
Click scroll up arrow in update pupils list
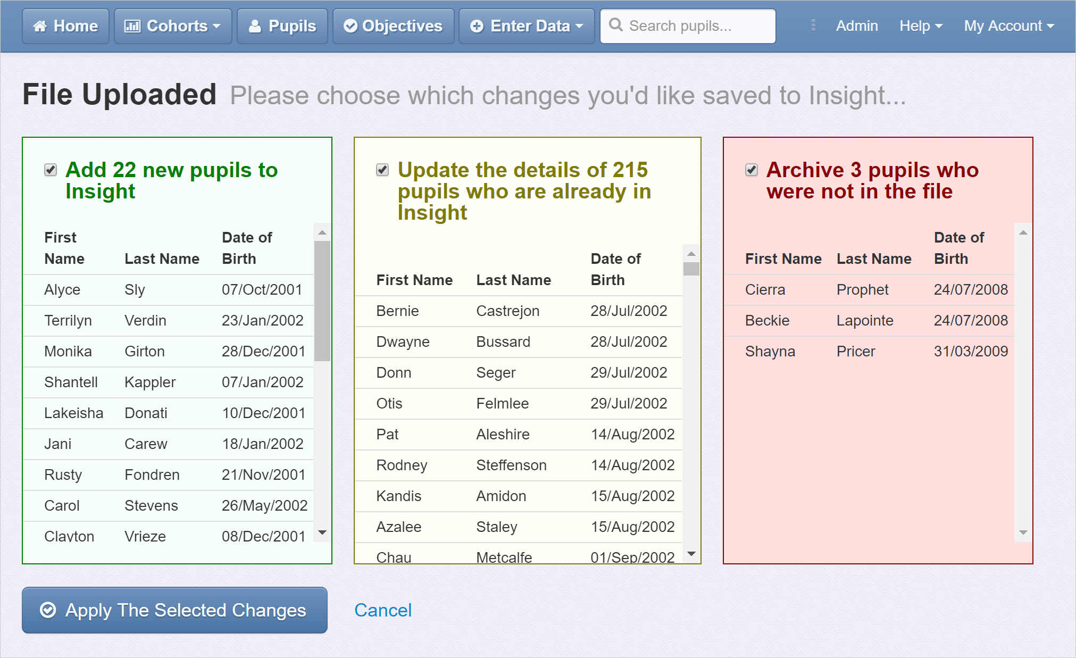pyautogui.click(x=691, y=254)
